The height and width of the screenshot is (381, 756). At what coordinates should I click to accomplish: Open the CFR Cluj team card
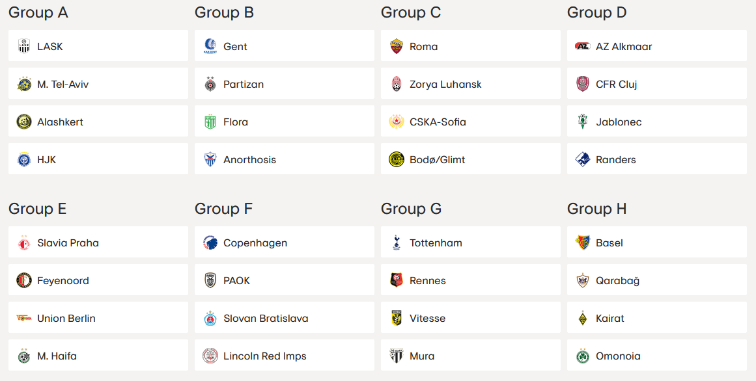[x=656, y=84]
